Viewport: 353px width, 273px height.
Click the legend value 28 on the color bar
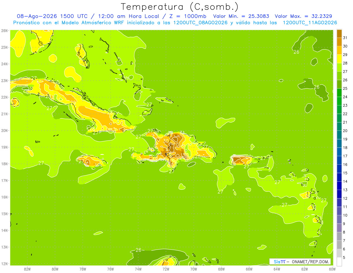pyautogui.click(x=345, y=63)
